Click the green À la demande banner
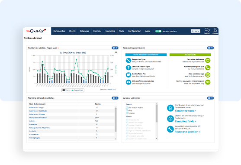The image size is (241, 165). click(190, 55)
